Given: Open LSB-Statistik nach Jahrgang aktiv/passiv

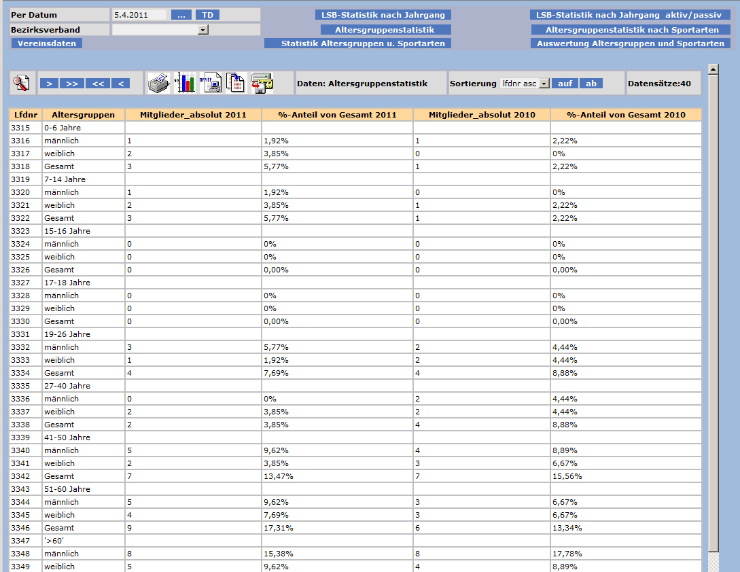Looking at the screenshot, I should click(x=630, y=15).
